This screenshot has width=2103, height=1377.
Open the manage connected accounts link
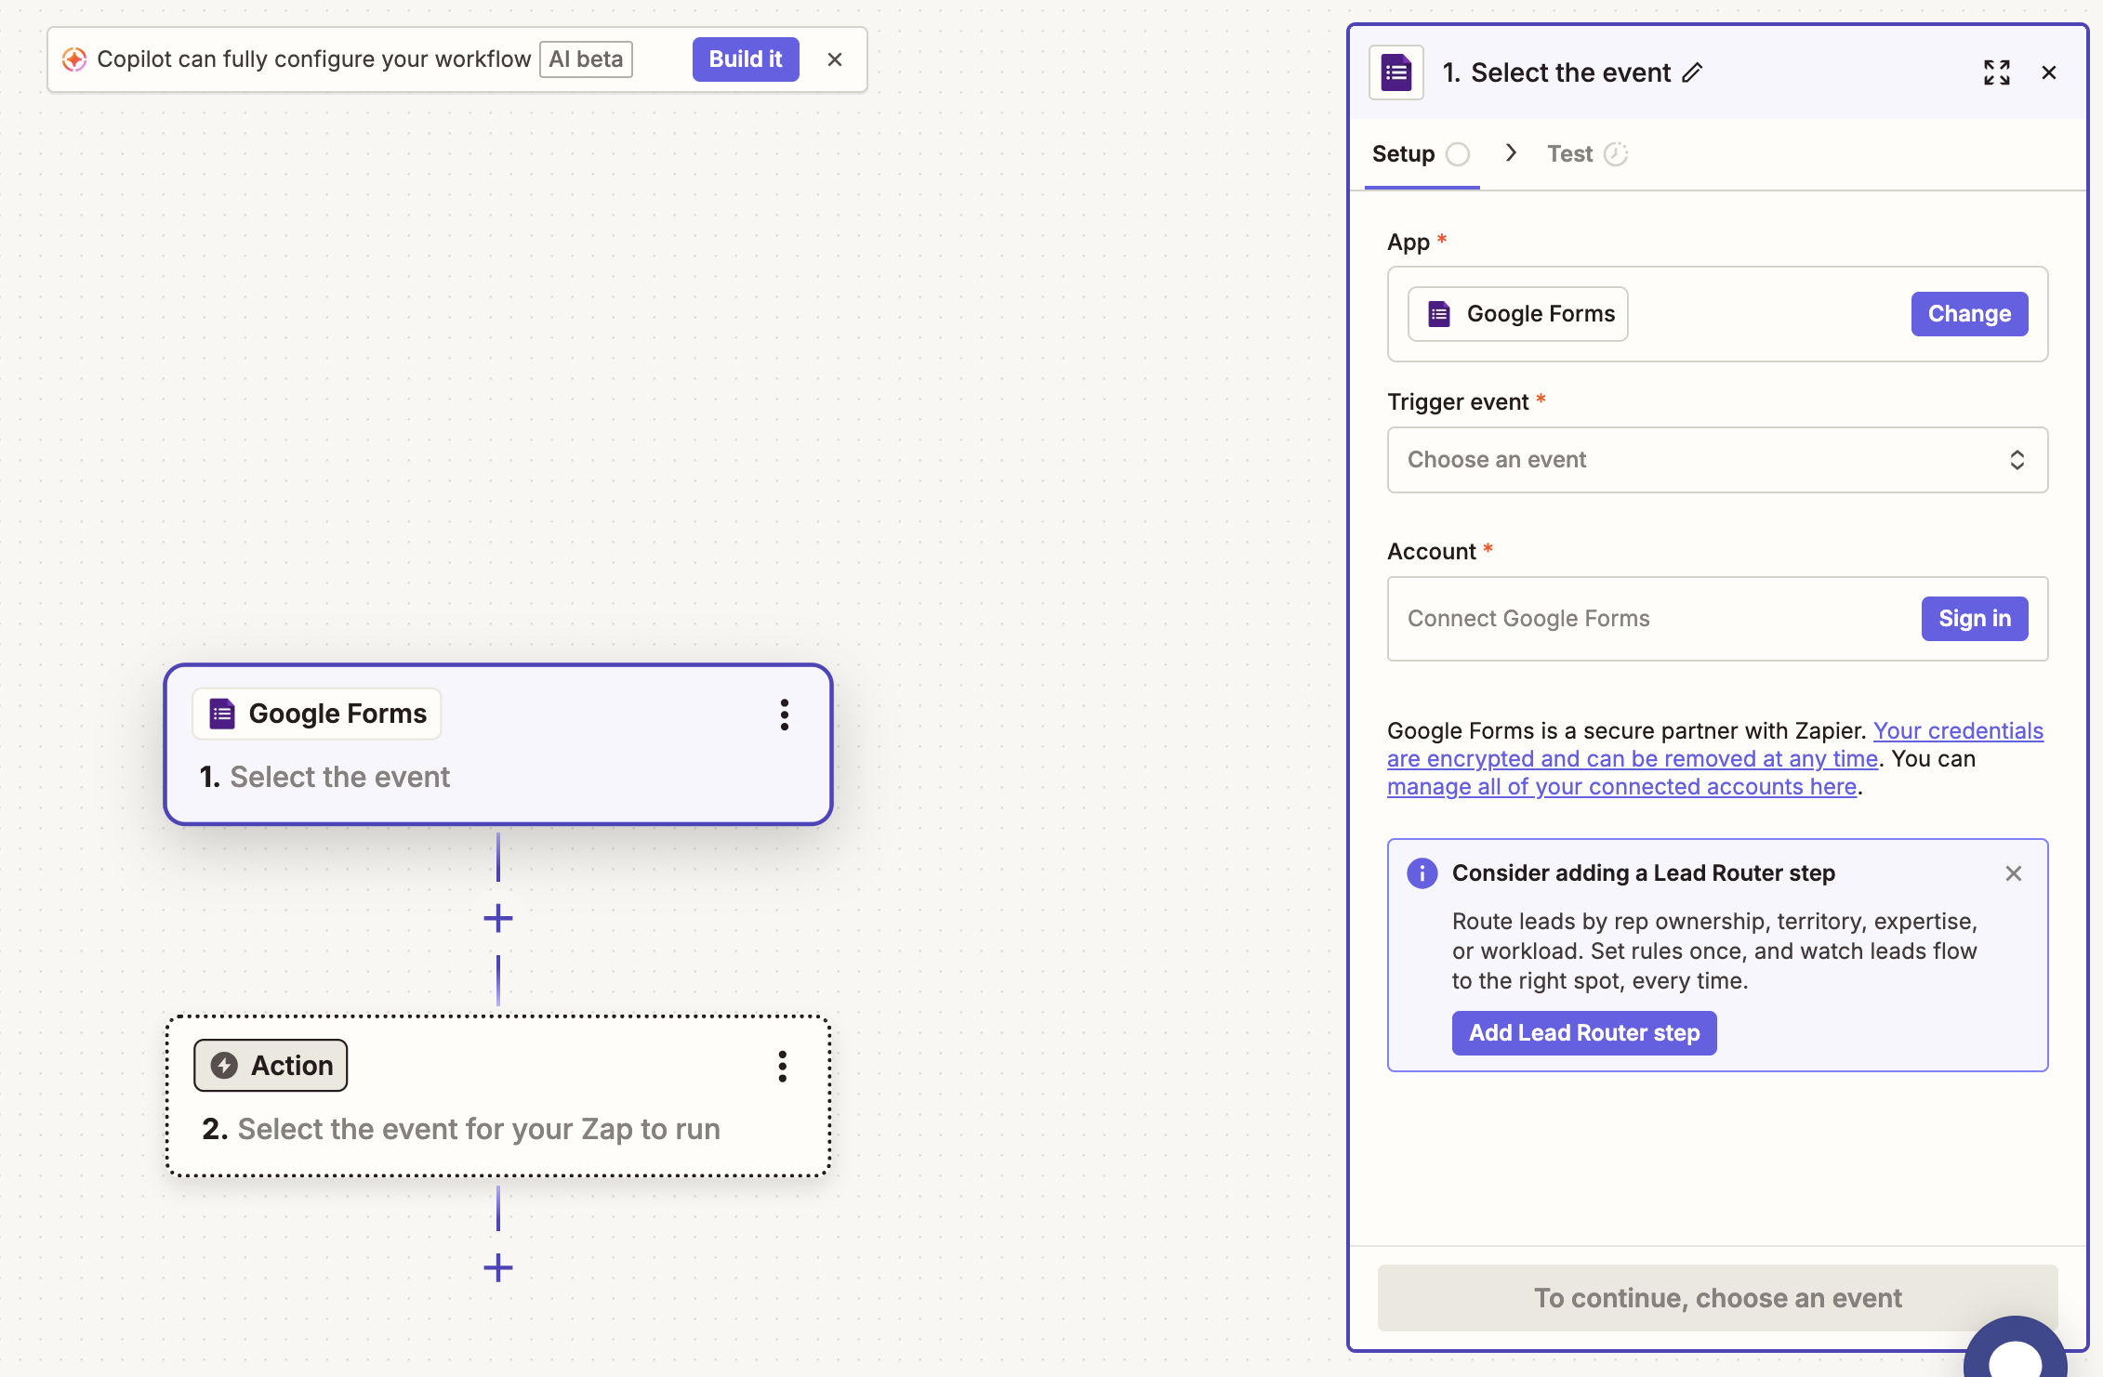click(x=1620, y=787)
